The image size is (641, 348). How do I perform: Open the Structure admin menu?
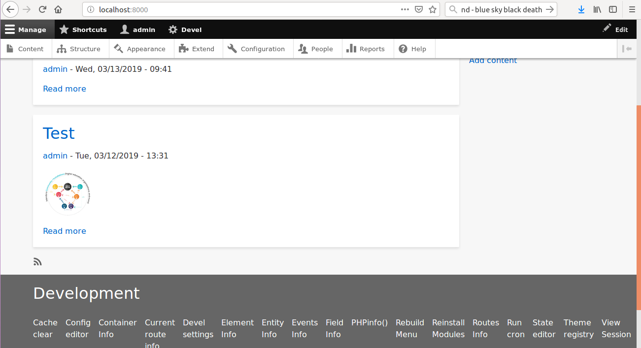click(x=79, y=49)
